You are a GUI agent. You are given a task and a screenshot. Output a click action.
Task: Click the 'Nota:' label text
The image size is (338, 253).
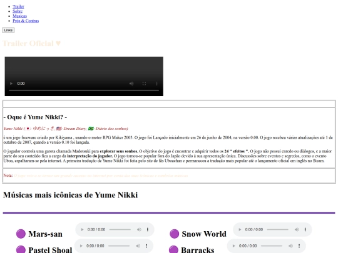pyautogui.click(x=8, y=176)
